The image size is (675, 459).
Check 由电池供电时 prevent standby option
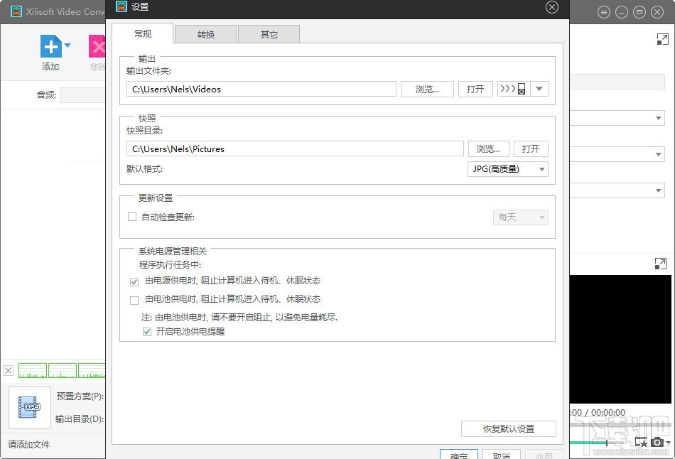point(134,299)
